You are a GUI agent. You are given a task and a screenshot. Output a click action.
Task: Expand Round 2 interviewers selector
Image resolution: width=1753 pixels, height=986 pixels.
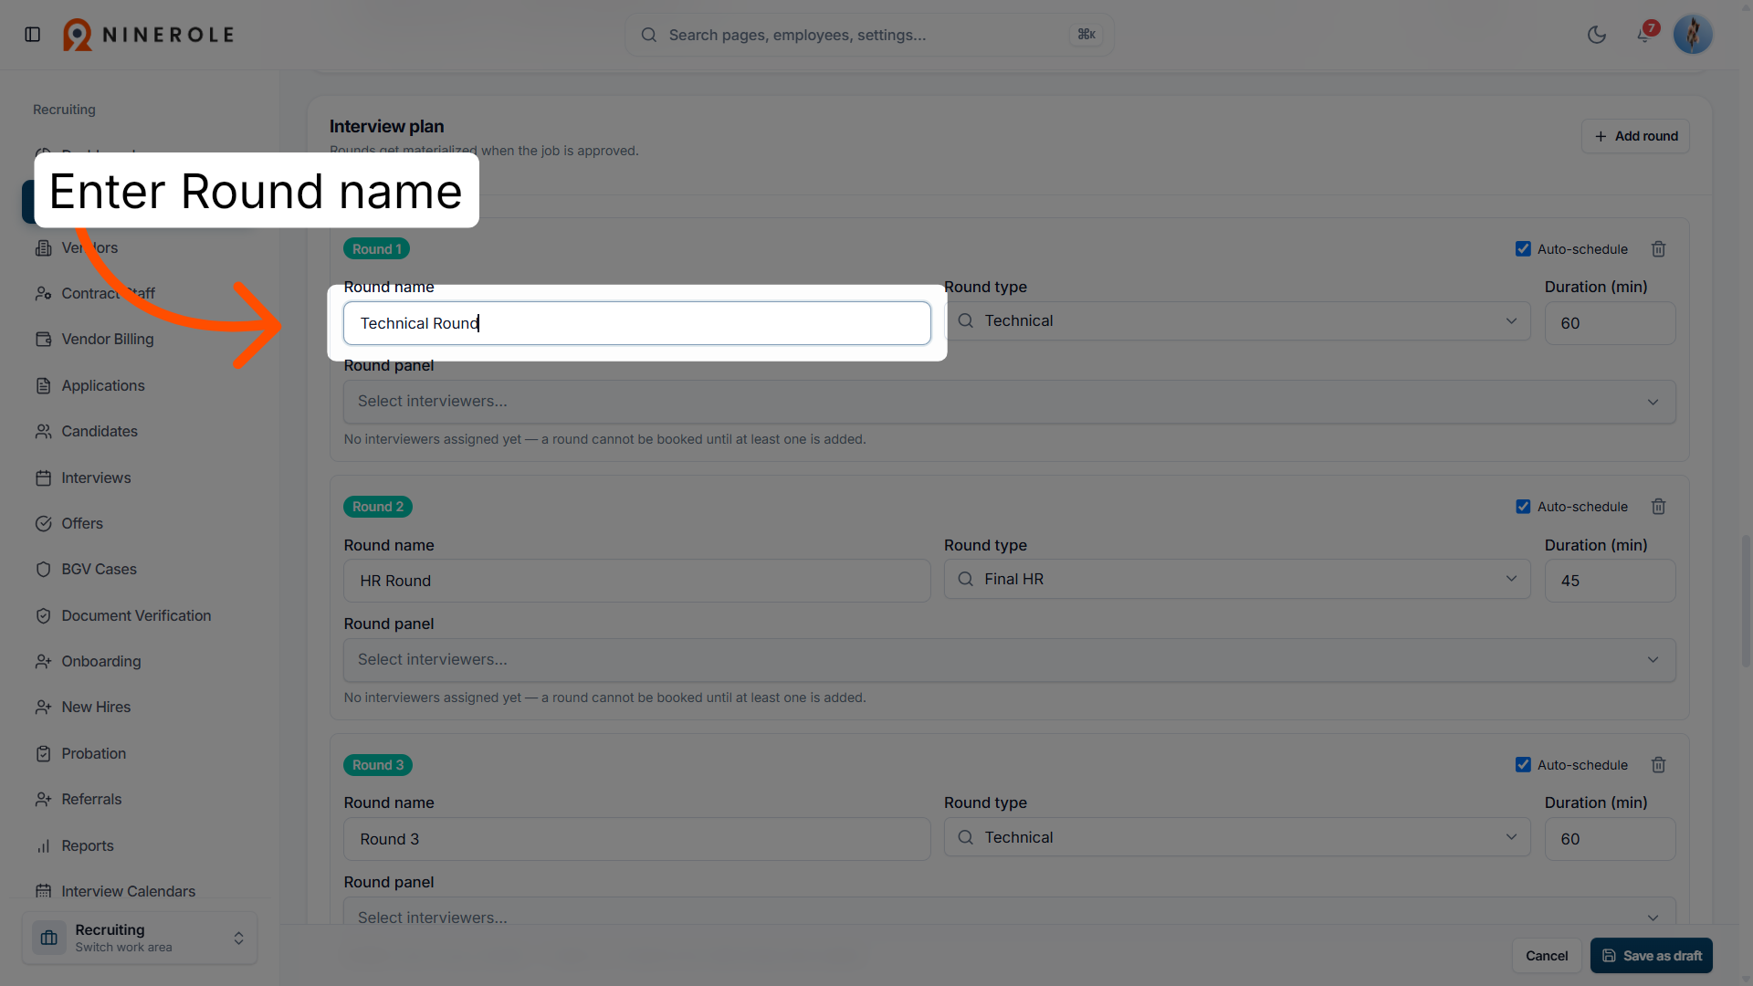[x=1010, y=660]
